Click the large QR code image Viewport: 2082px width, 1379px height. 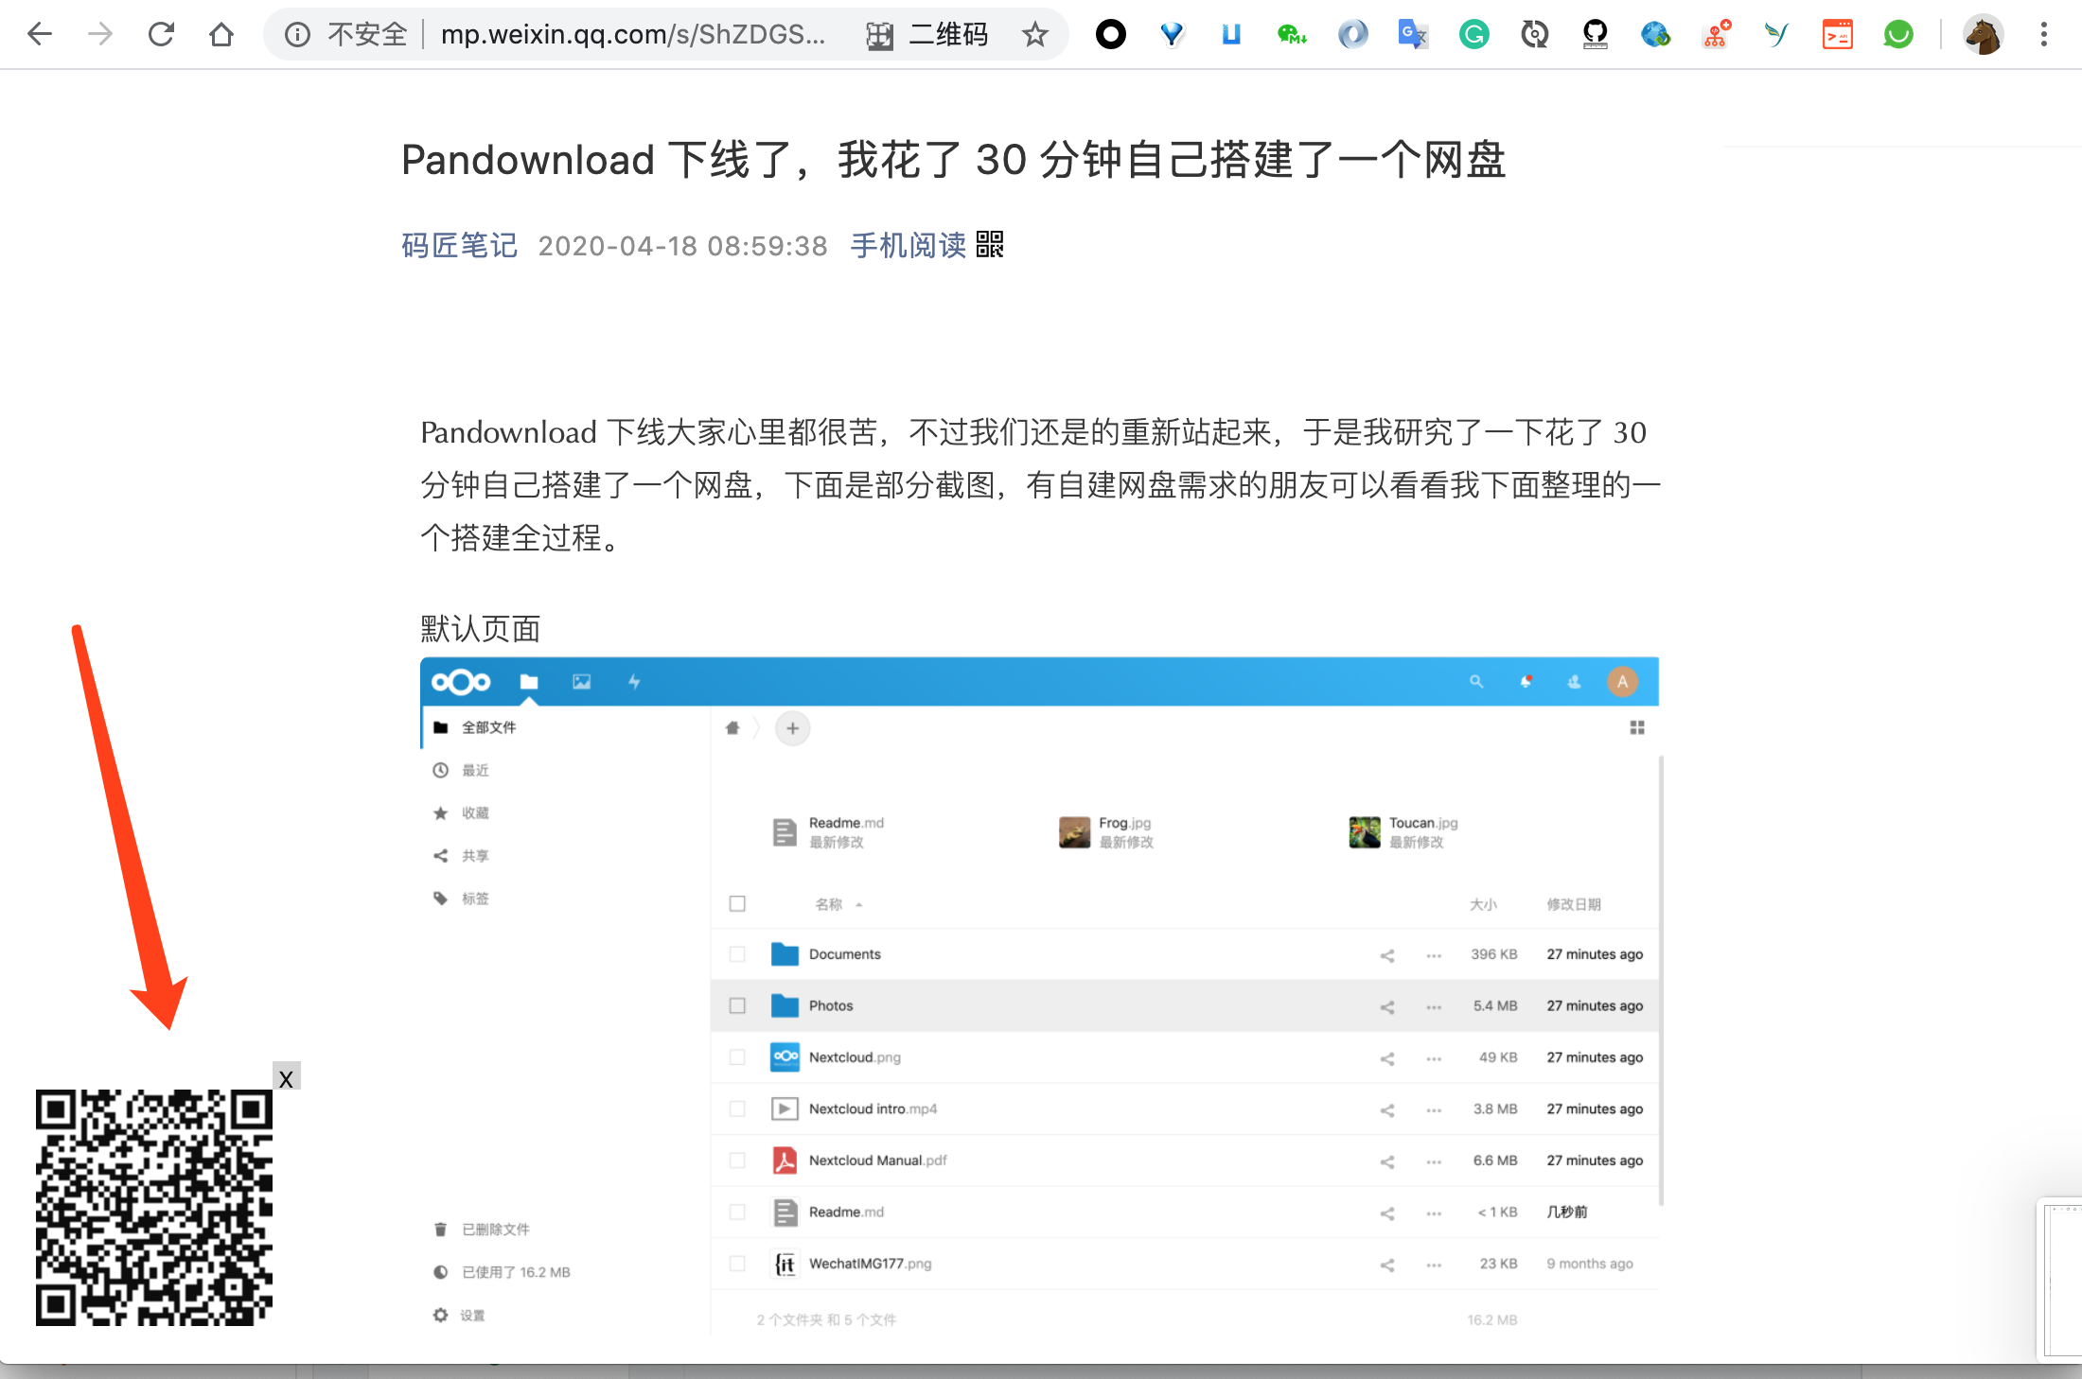pos(154,1208)
